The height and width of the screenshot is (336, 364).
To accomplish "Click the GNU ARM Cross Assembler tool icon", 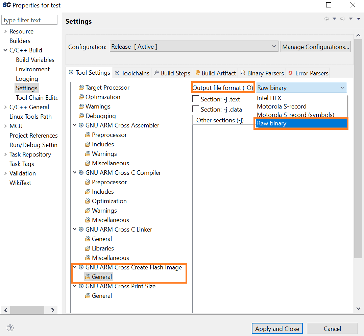I will (x=81, y=125).
